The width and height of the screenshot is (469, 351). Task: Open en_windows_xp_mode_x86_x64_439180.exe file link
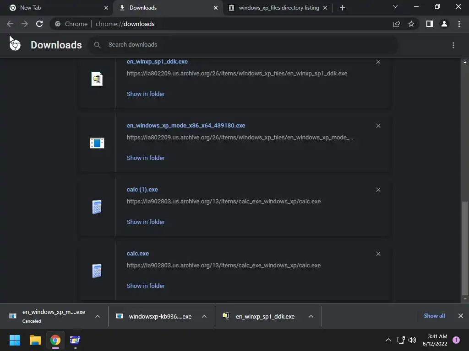pos(186,125)
